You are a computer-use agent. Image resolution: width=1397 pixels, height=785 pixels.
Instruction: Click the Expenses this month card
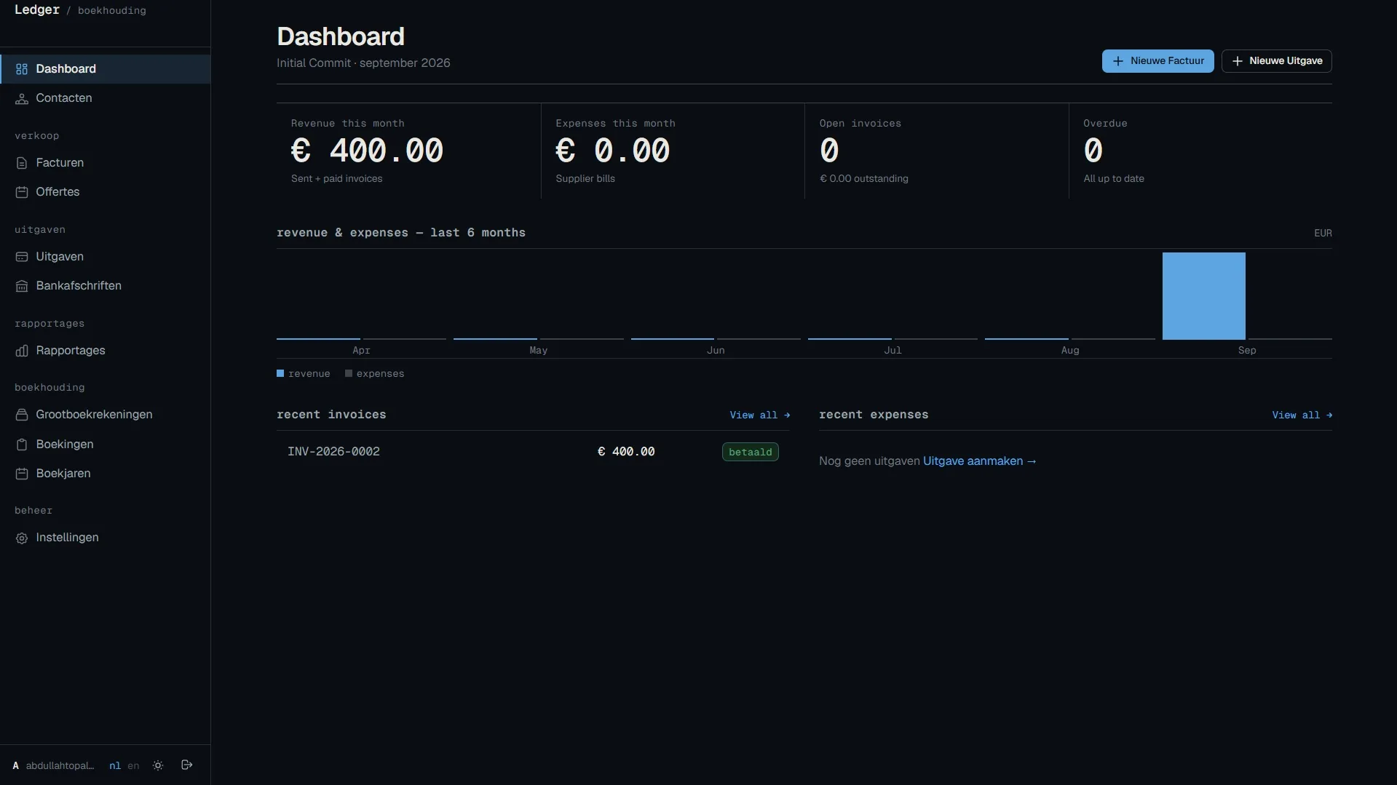point(673,151)
